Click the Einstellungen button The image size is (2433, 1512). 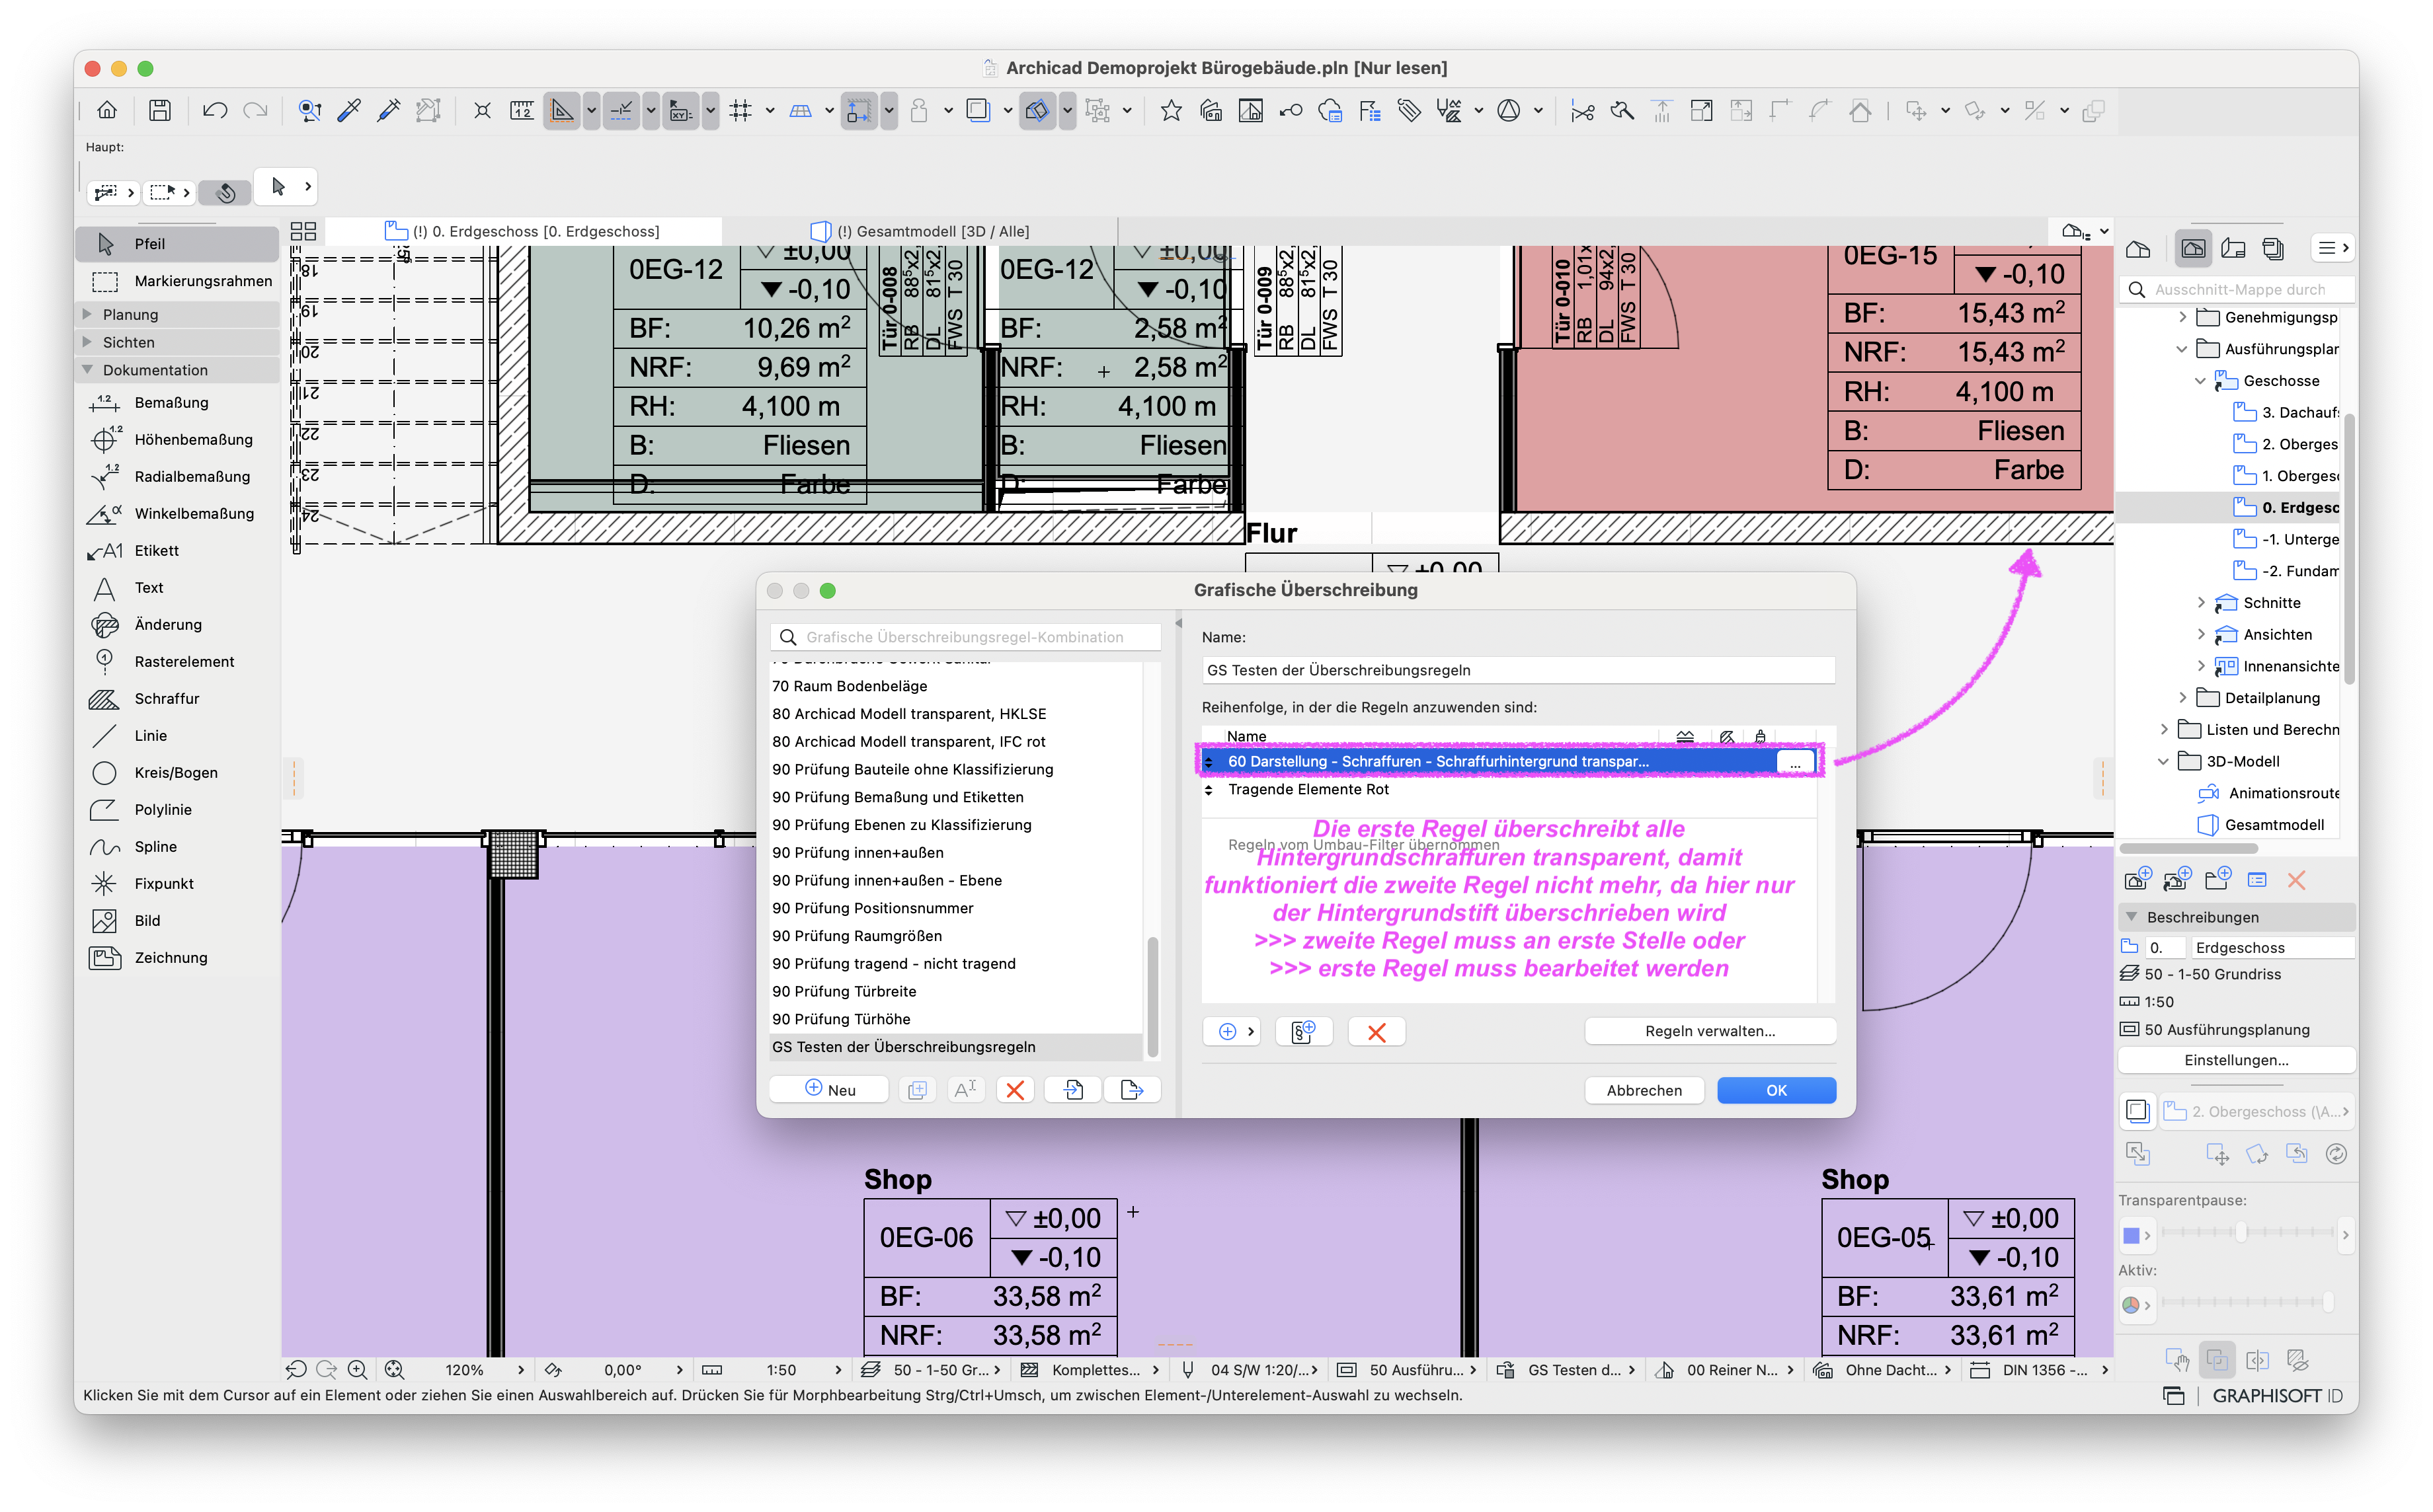click(2236, 1060)
